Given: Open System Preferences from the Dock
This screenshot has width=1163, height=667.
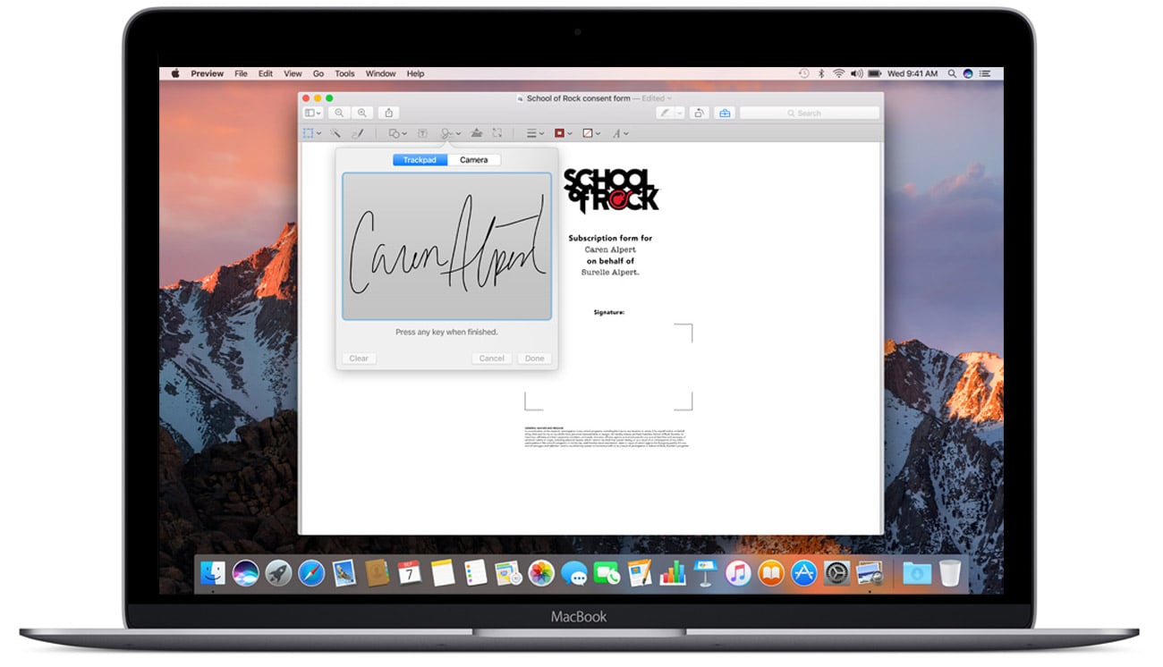Looking at the screenshot, I should [x=836, y=573].
